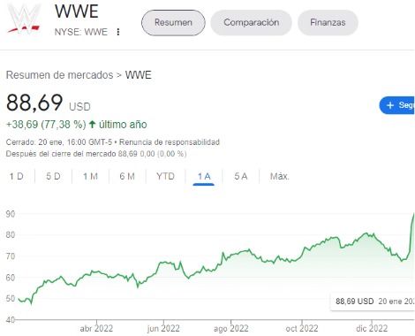Screen dimensions: 415x336
Task: Switch to the Comparación tab
Action: [252, 23]
